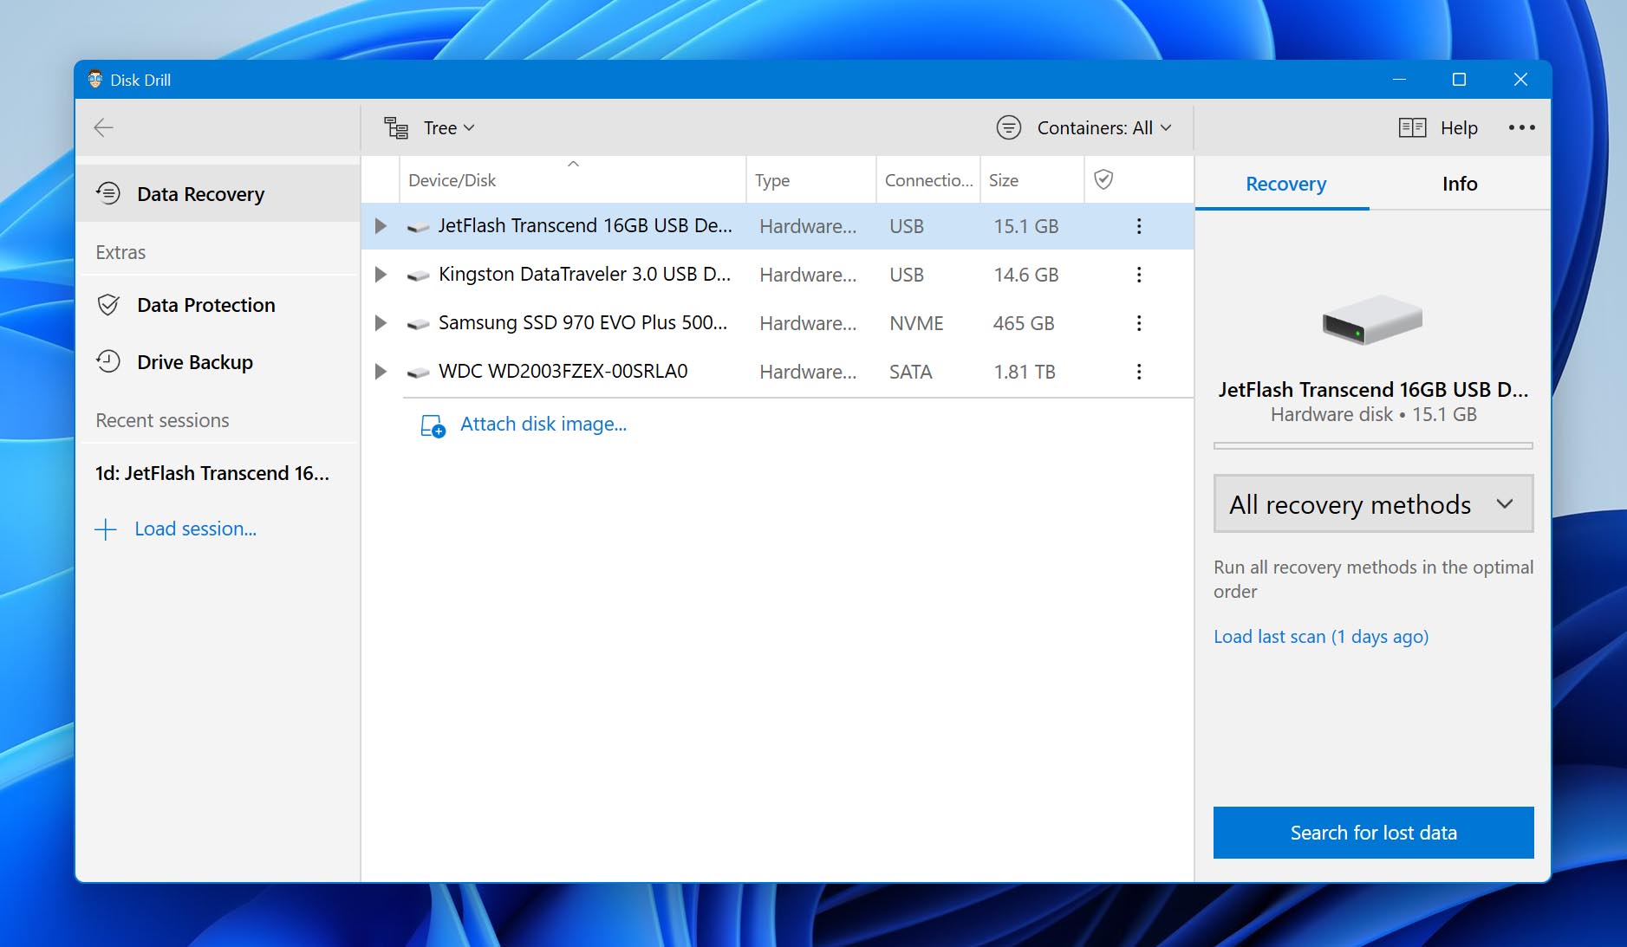This screenshot has width=1627, height=947.
Task: Click the Disk Drill app icon in title bar
Action: click(95, 80)
